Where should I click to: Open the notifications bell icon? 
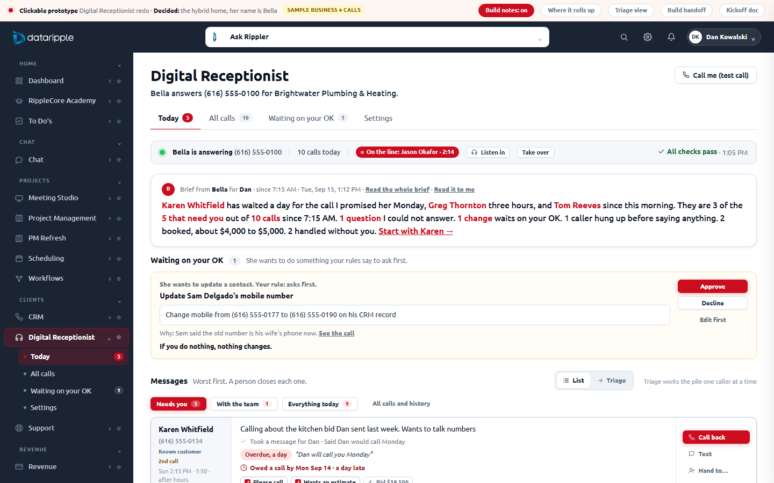click(x=671, y=37)
